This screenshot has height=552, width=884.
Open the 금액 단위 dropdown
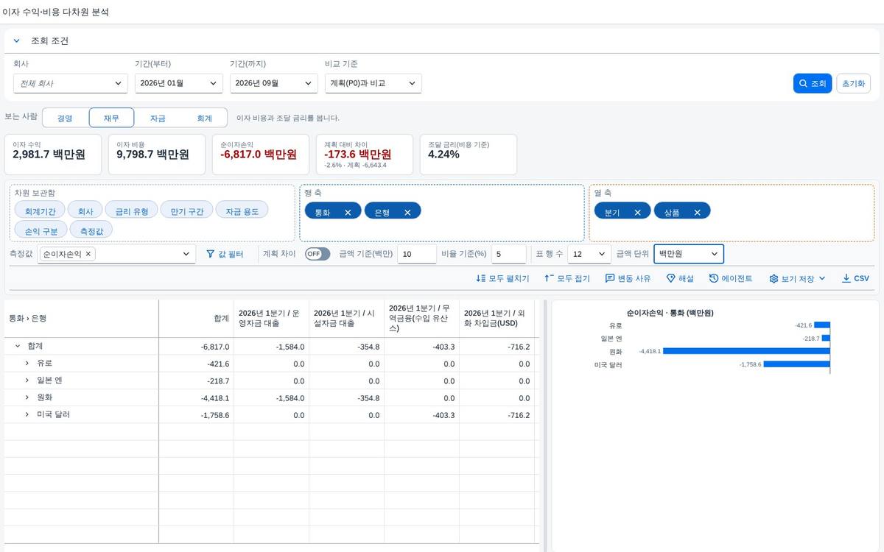pyautogui.click(x=689, y=254)
